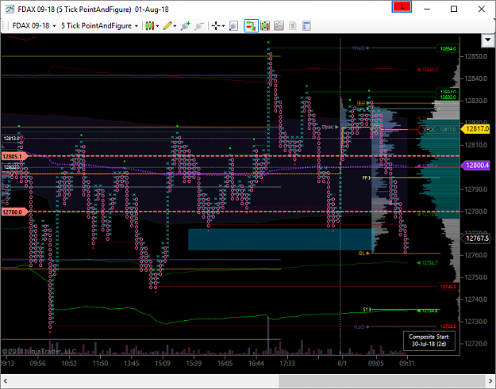The image size is (496, 389).
Task: Open the Indicators icon
Action: [x=279, y=26]
